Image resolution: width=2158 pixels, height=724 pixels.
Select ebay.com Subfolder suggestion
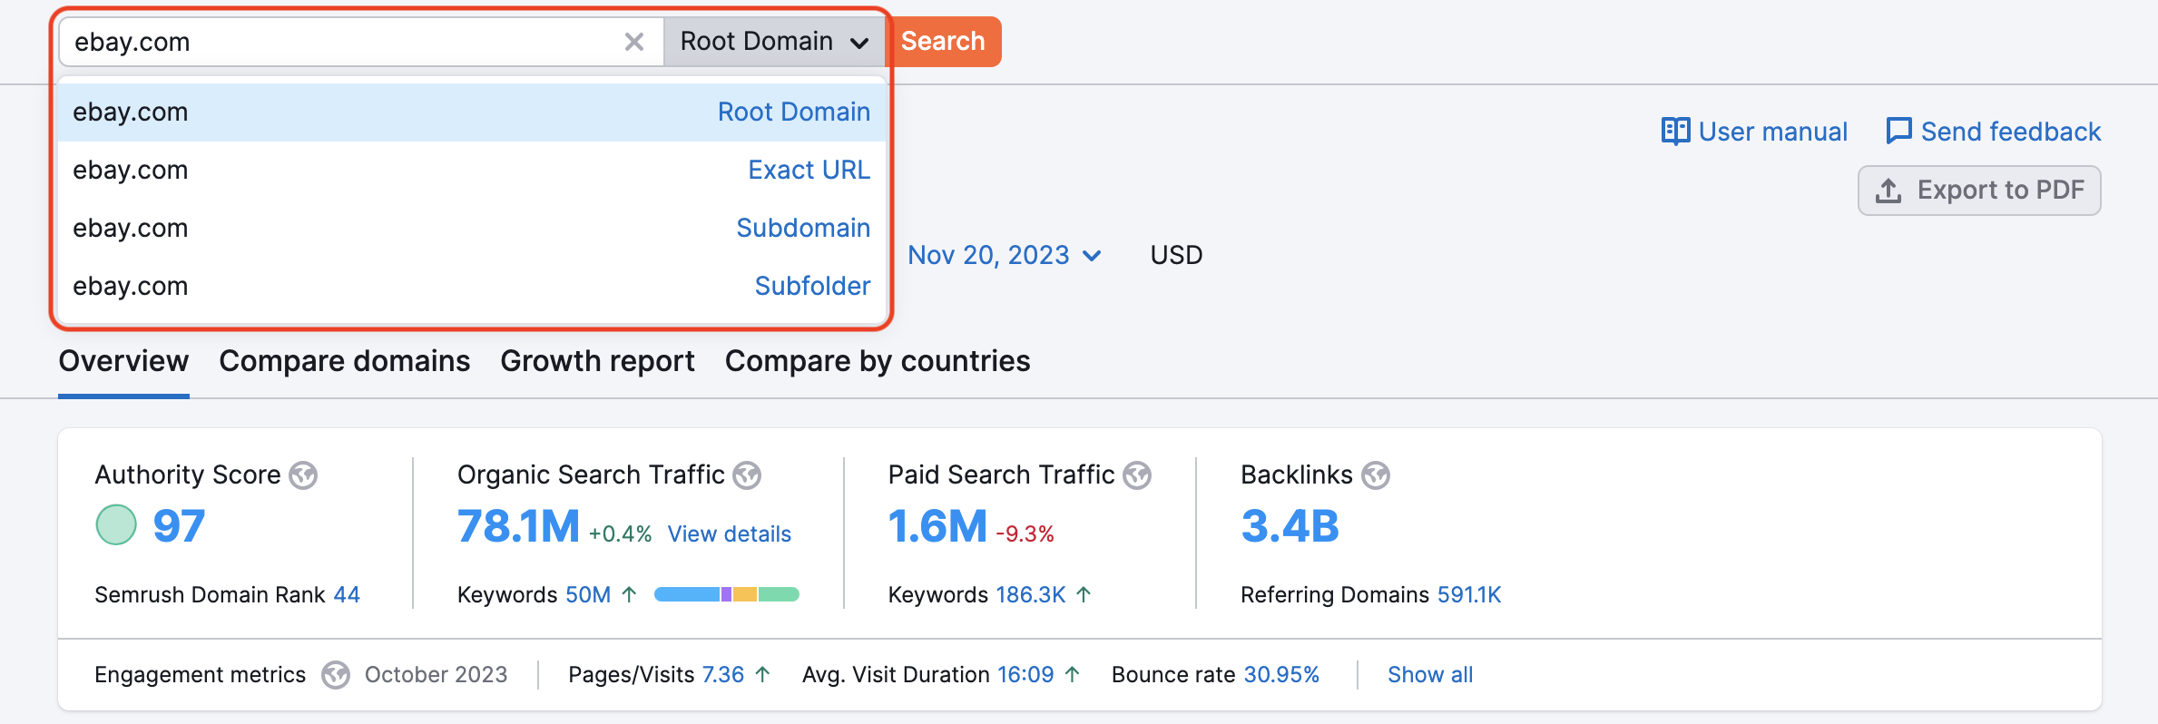472,286
